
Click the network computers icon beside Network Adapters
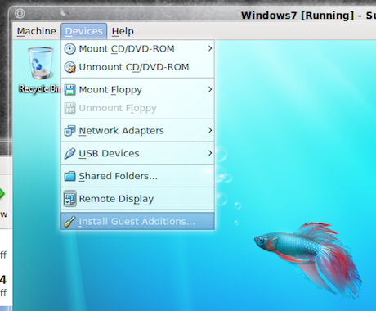coord(69,131)
